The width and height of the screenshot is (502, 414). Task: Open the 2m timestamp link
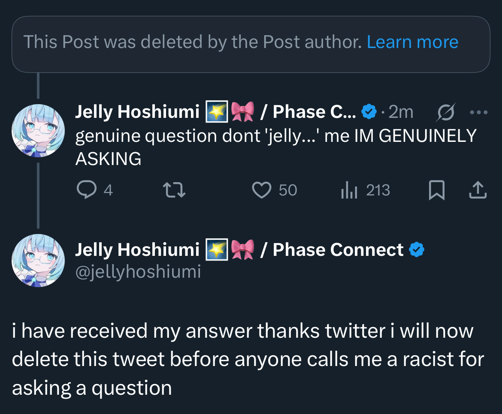(401, 112)
